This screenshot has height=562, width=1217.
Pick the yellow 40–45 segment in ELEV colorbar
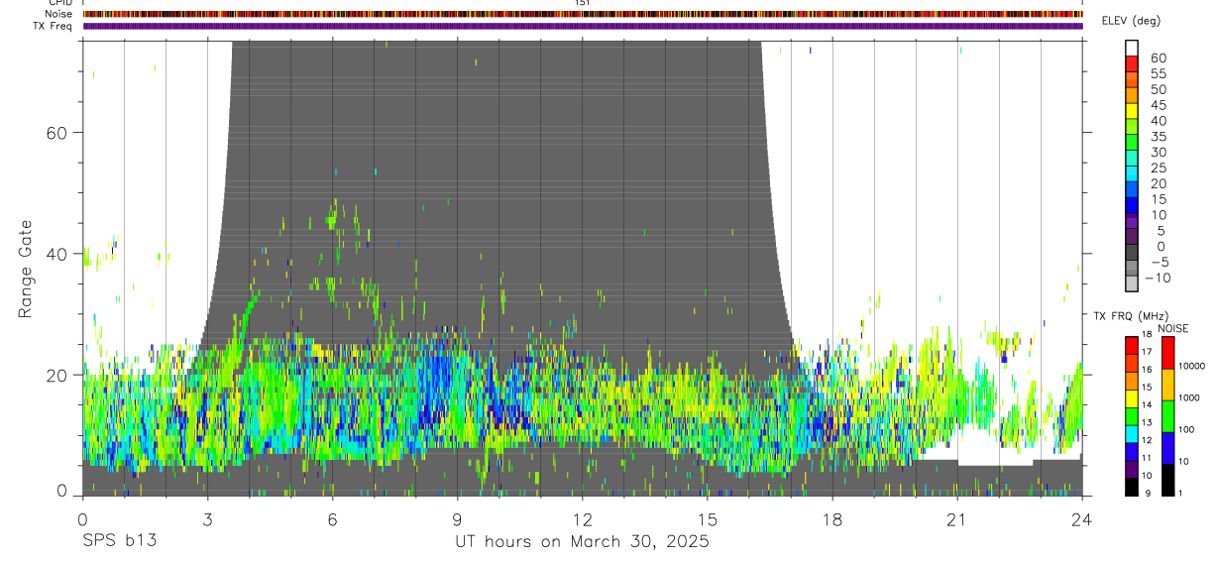[1132, 111]
